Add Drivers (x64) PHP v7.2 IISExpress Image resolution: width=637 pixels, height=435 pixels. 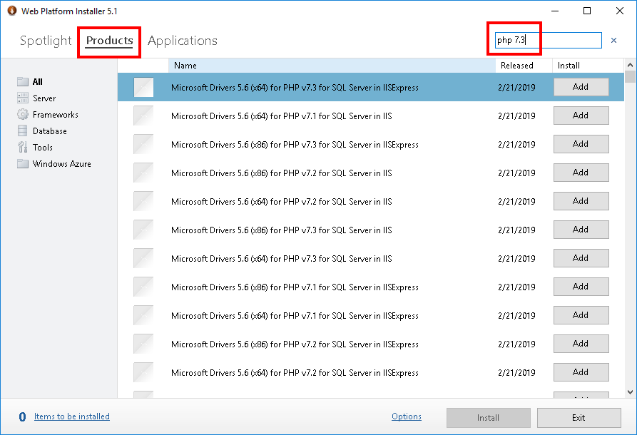point(581,372)
